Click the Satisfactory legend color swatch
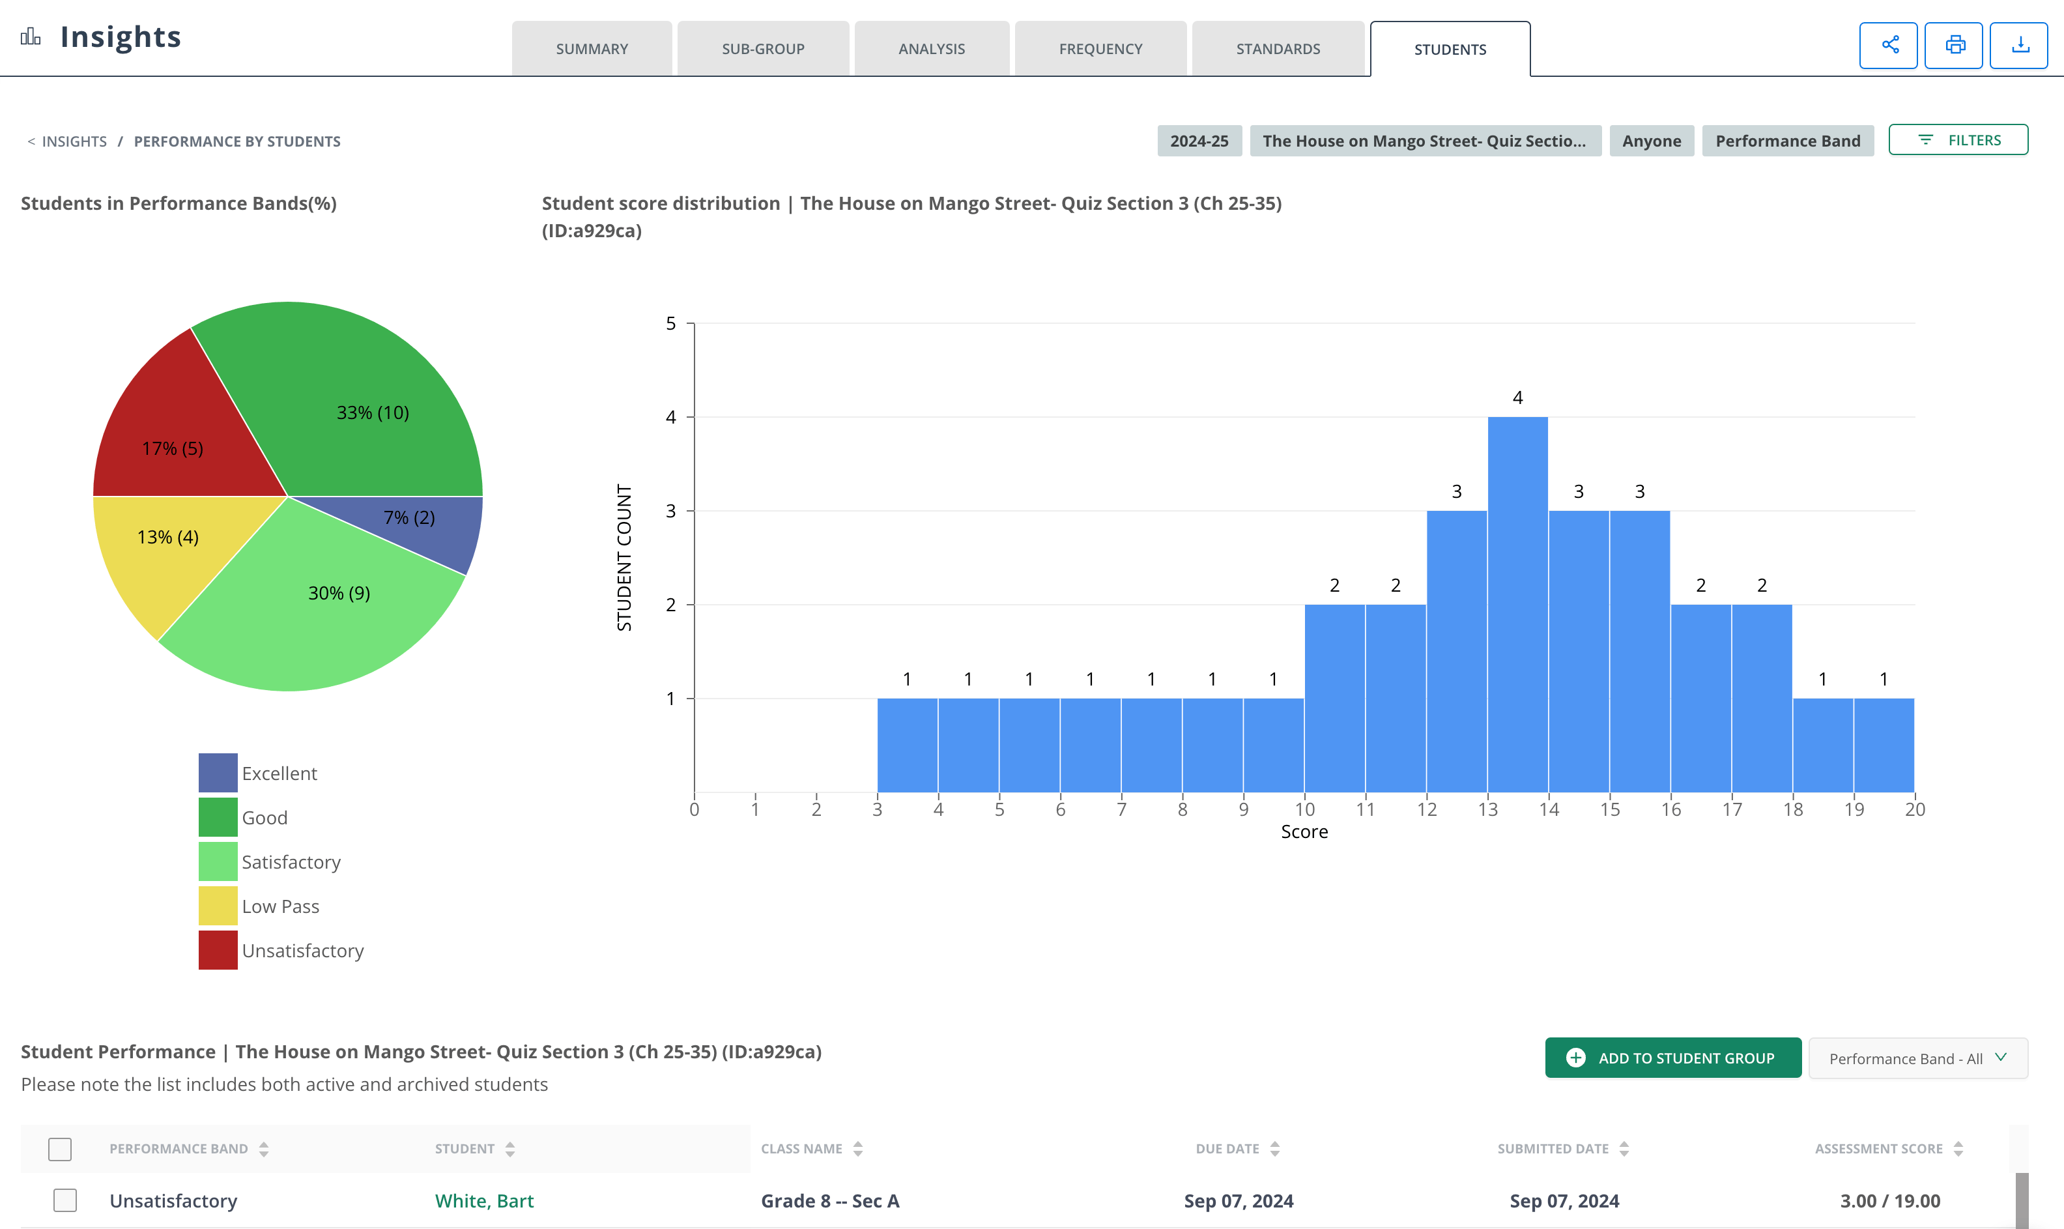Screen dimensions: 2064x1229 tap(218, 861)
